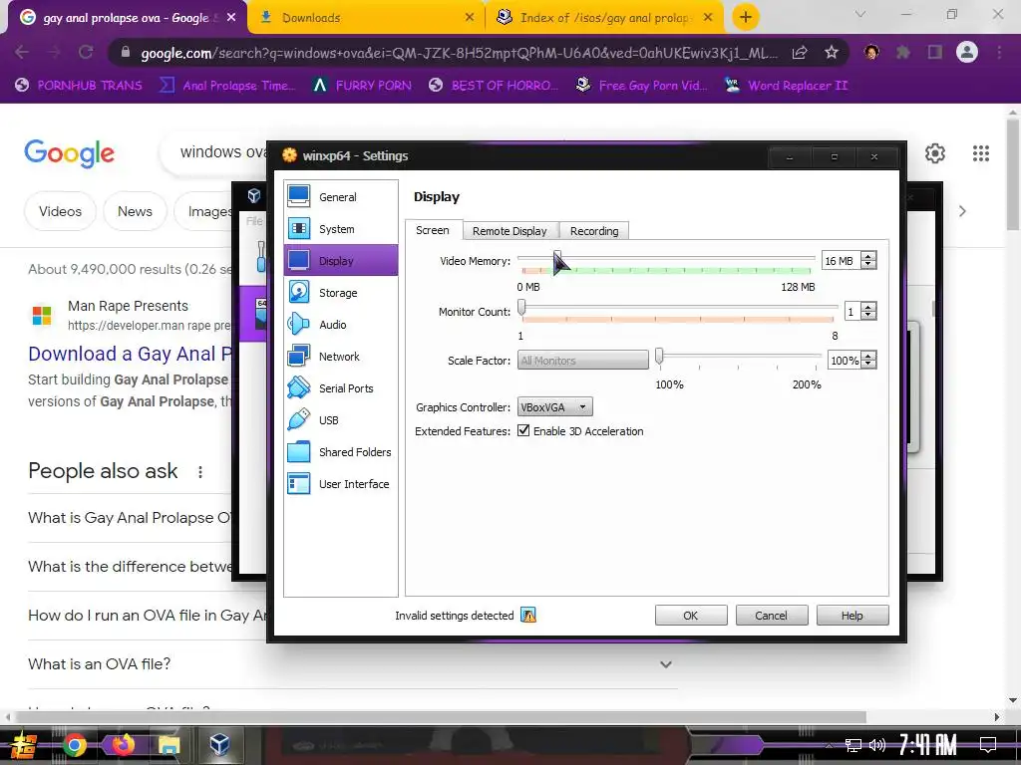
Task: Open a new Chrome tab
Action: [x=746, y=18]
